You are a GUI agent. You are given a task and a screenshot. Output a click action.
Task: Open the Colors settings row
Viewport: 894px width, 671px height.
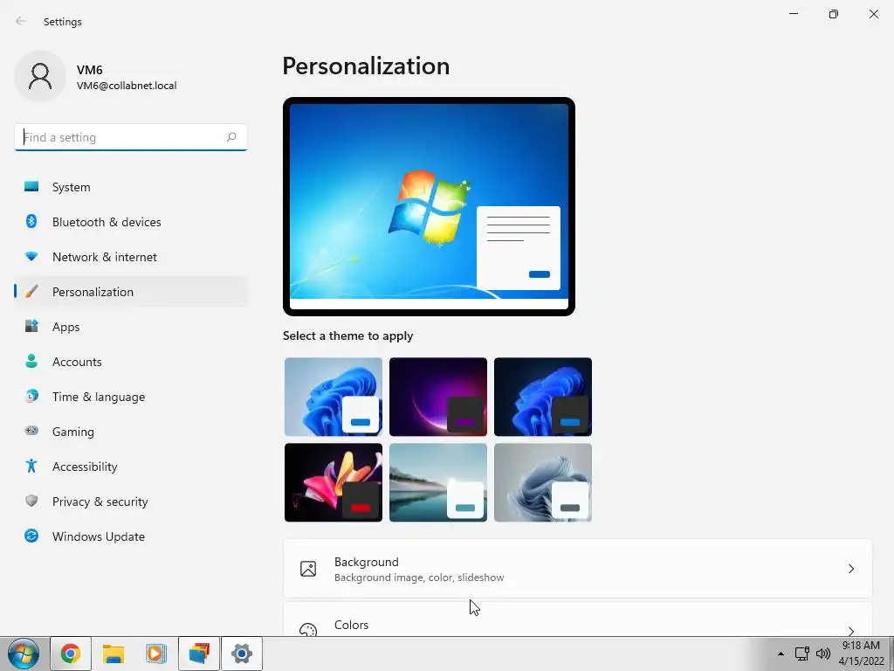click(578, 619)
